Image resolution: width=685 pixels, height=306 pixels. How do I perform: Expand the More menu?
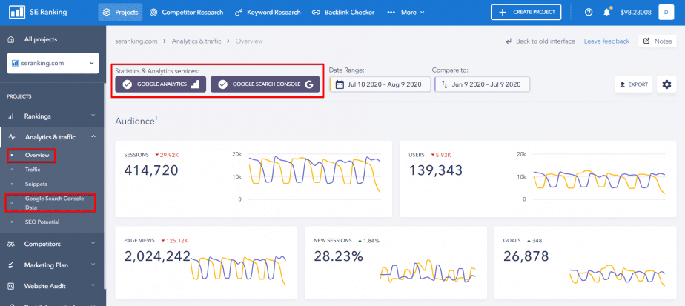[406, 12]
